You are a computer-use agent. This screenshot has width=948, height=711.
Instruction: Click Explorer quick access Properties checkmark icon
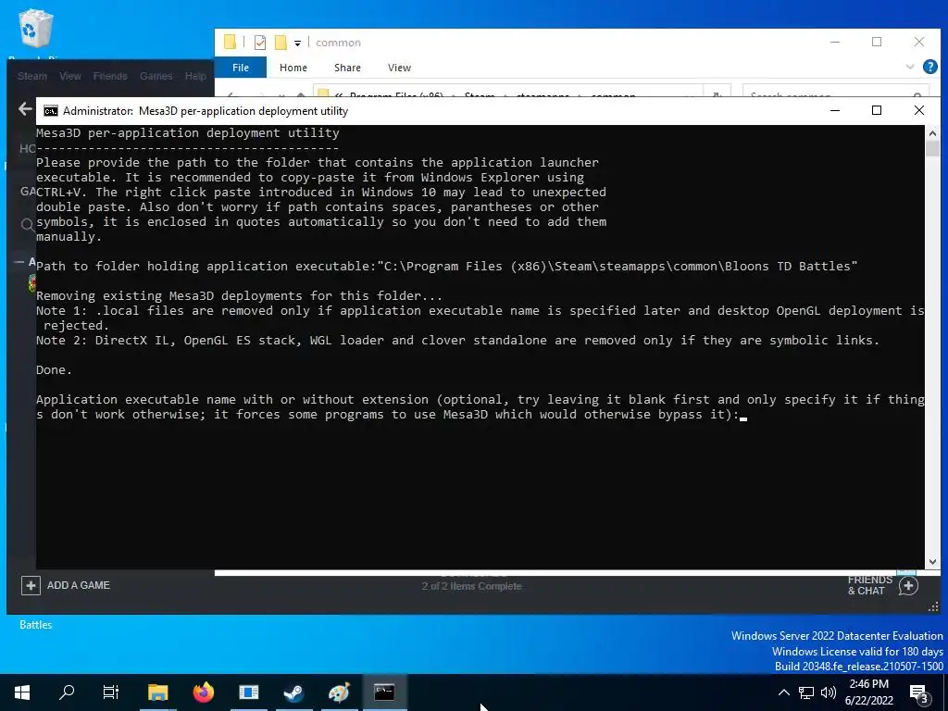(x=260, y=43)
